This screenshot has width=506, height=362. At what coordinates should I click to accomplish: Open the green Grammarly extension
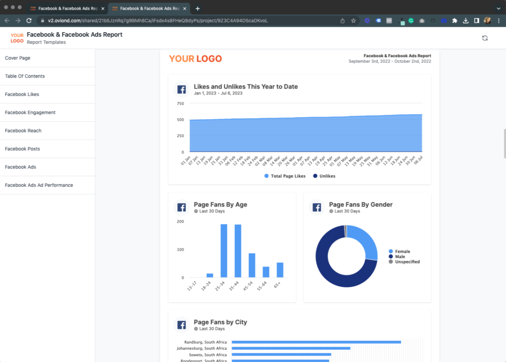click(x=411, y=21)
